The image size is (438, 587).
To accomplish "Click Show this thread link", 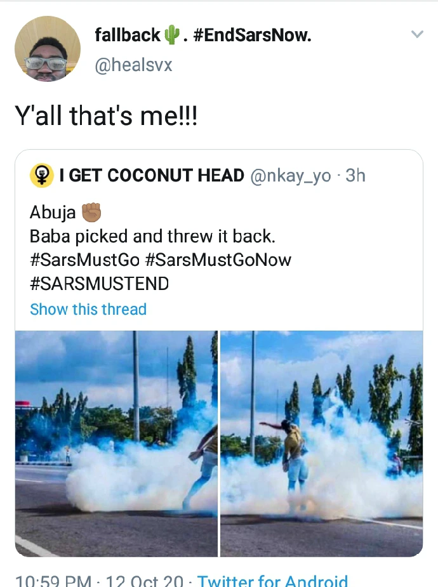I will [x=88, y=309].
